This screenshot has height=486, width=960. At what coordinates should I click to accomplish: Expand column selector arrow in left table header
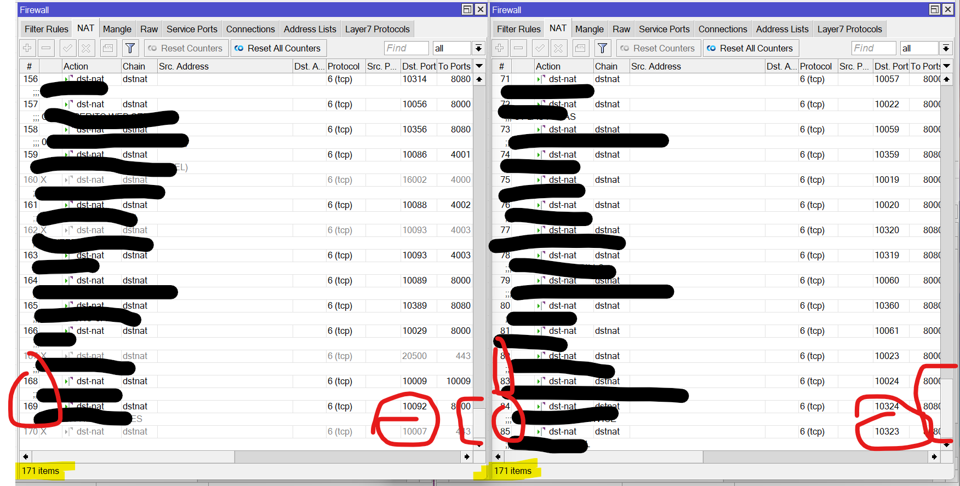click(479, 66)
